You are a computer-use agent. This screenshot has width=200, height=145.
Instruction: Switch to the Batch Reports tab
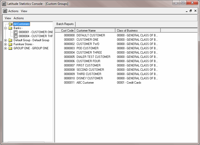[x=65, y=24]
